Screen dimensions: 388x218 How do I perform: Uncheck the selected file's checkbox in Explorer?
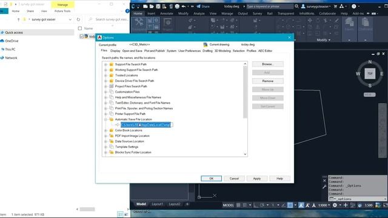[82, 36]
